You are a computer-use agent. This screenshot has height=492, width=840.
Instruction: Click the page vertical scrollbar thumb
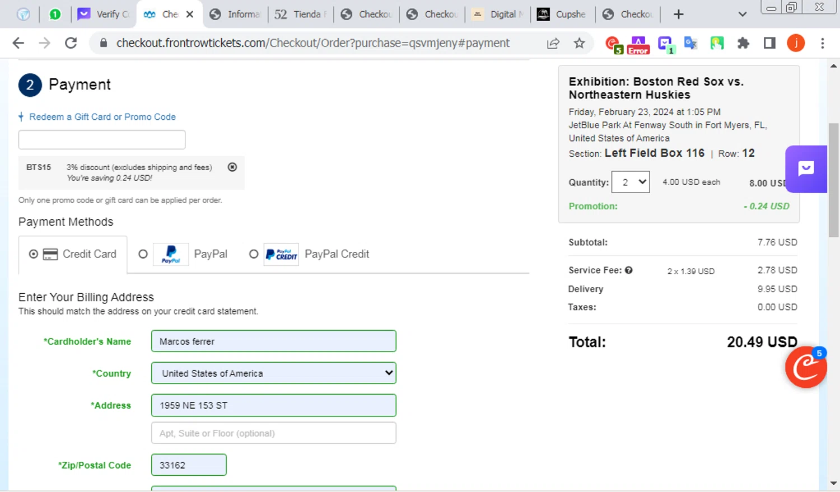833,180
